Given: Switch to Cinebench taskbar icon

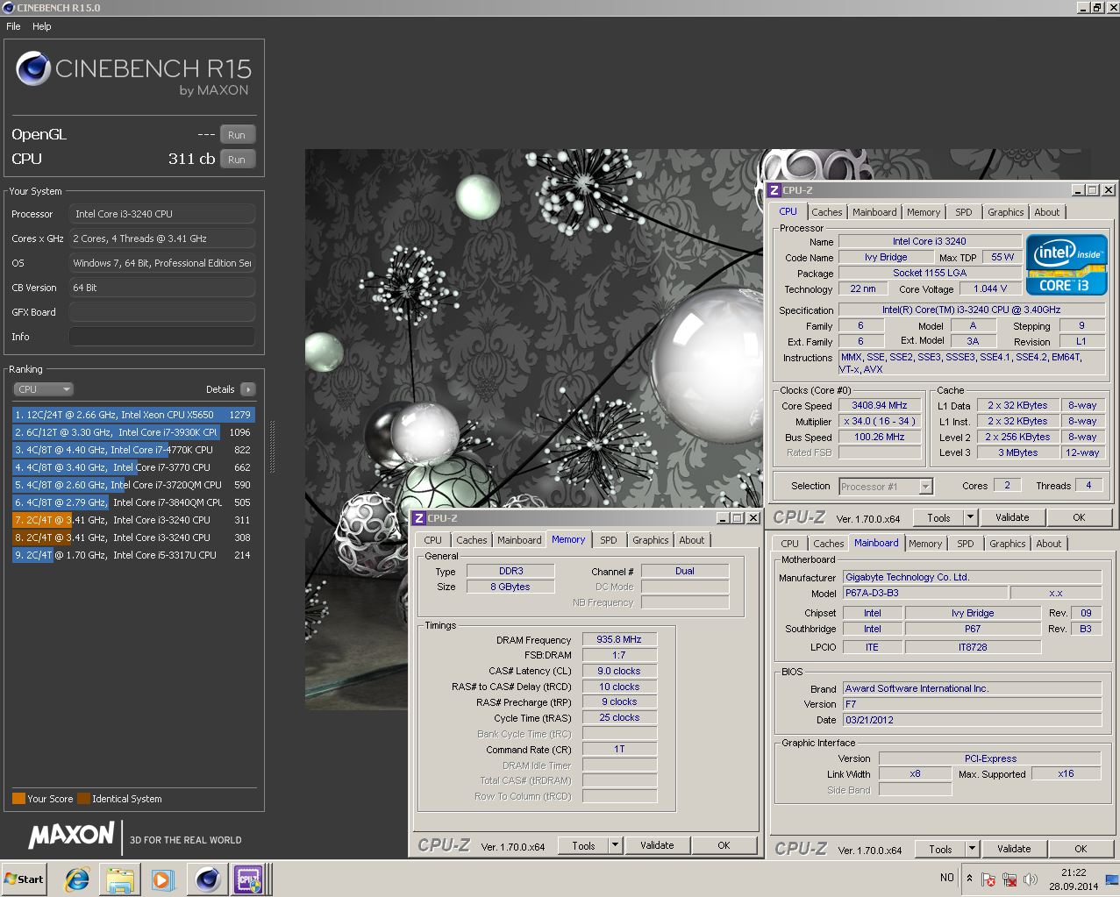Looking at the screenshot, I should point(208,879).
